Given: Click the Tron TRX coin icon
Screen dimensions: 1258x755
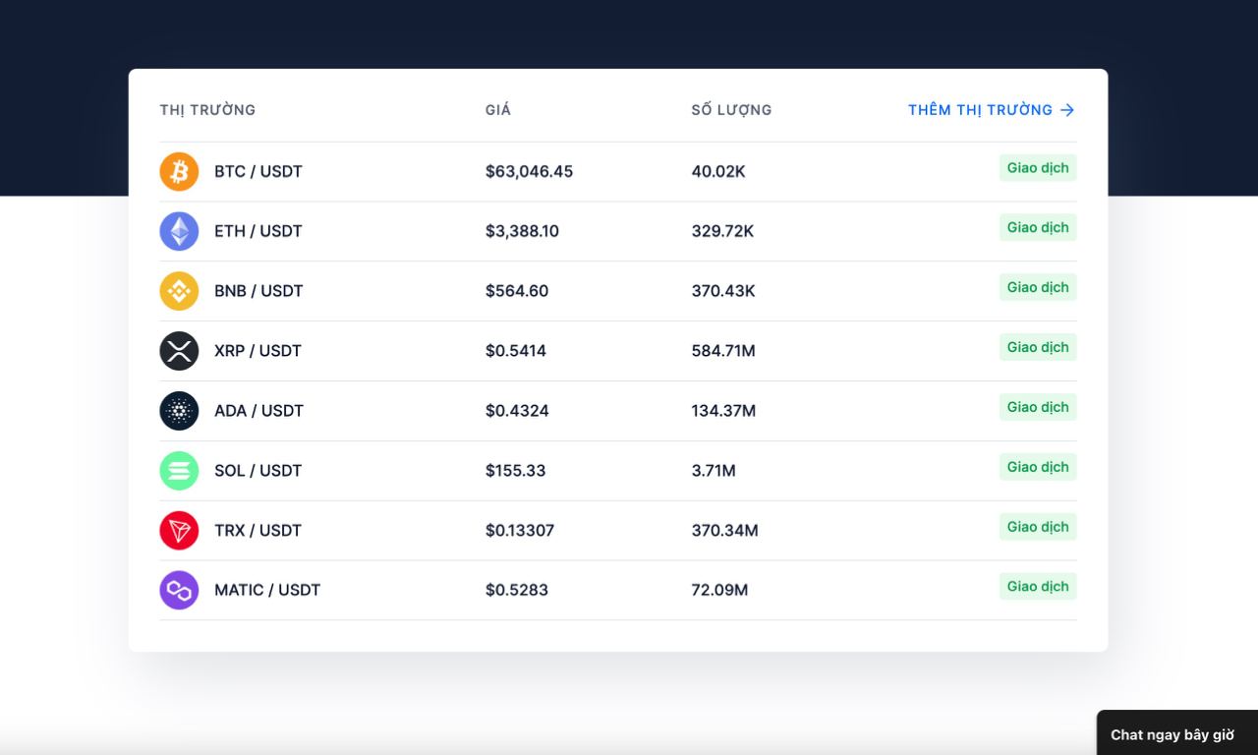Looking at the screenshot, I should click(179, 531).
